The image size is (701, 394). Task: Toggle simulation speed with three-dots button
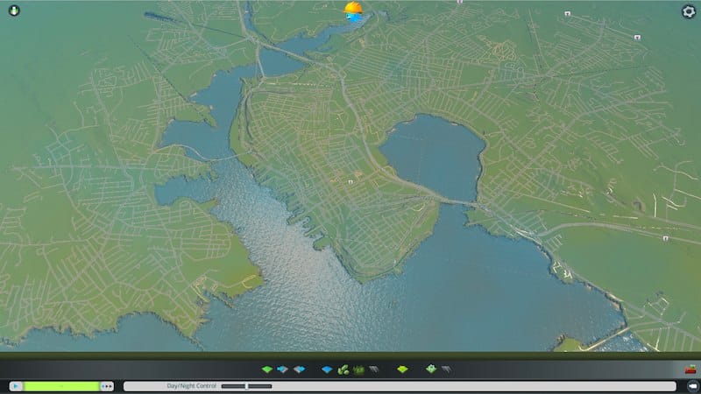pos(107,386)
